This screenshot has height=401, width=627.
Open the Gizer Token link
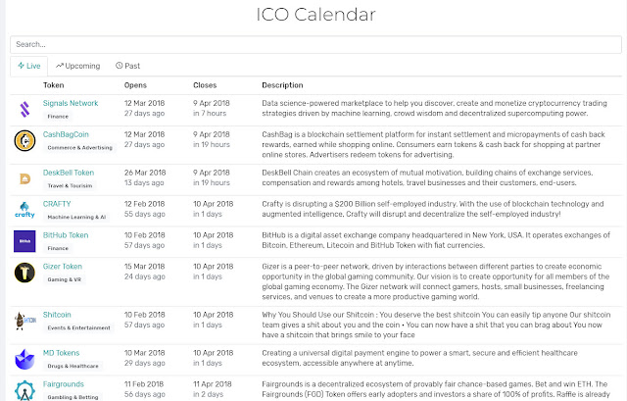[65, 267]
